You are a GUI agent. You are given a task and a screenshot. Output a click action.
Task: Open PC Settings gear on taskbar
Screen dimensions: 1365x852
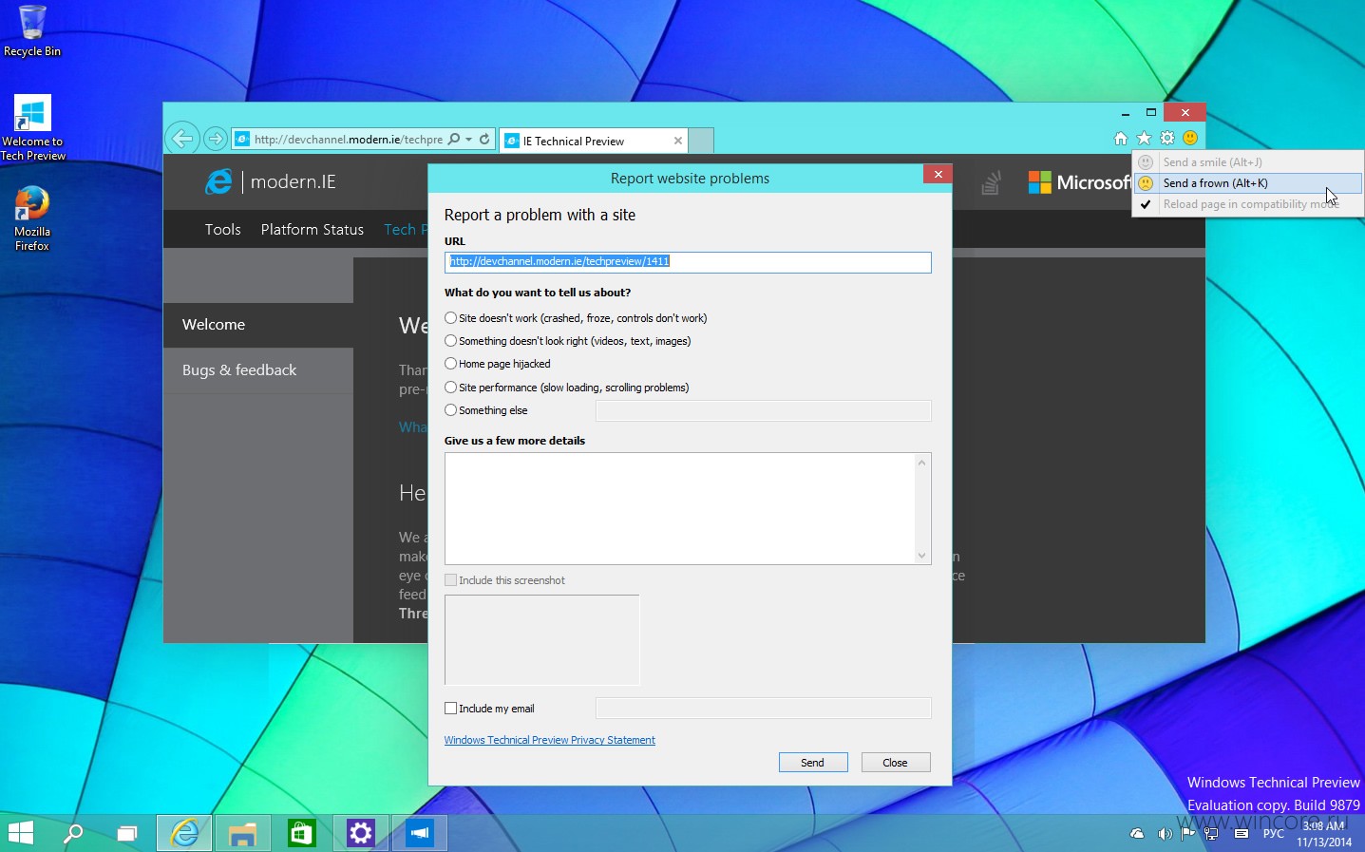(361, 833)
